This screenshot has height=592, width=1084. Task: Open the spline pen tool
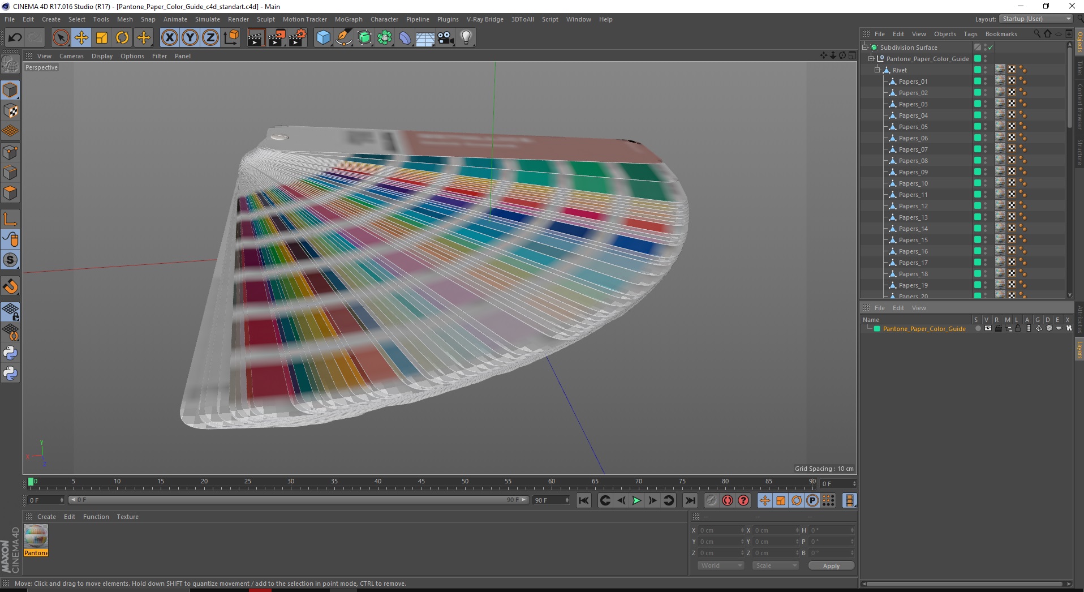344,38
